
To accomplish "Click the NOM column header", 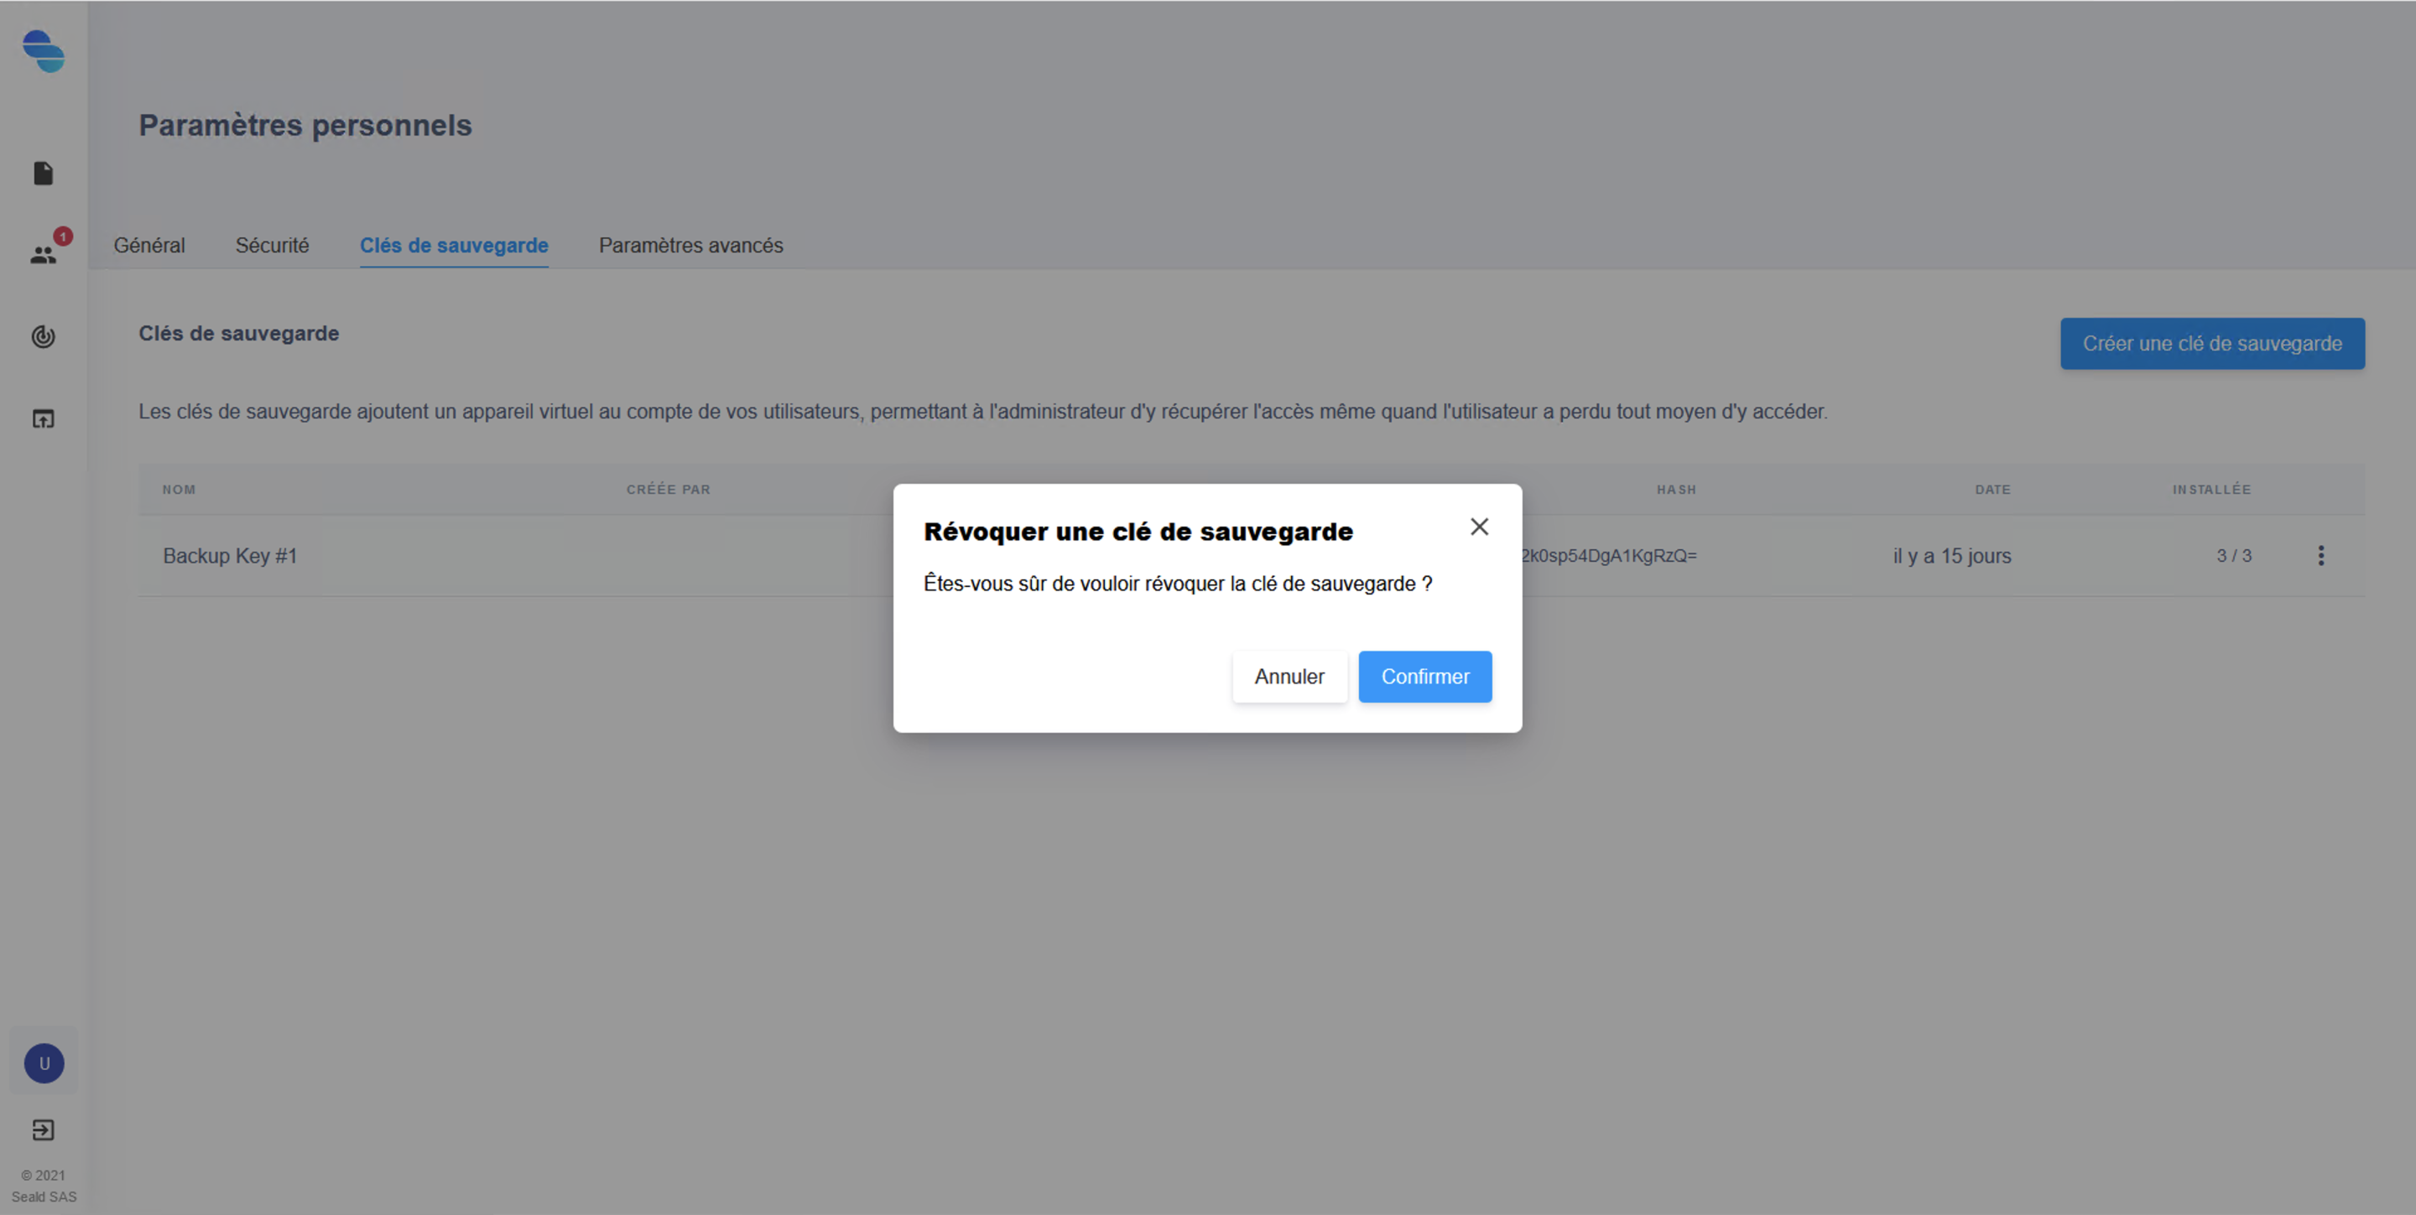I will point(180,490).
